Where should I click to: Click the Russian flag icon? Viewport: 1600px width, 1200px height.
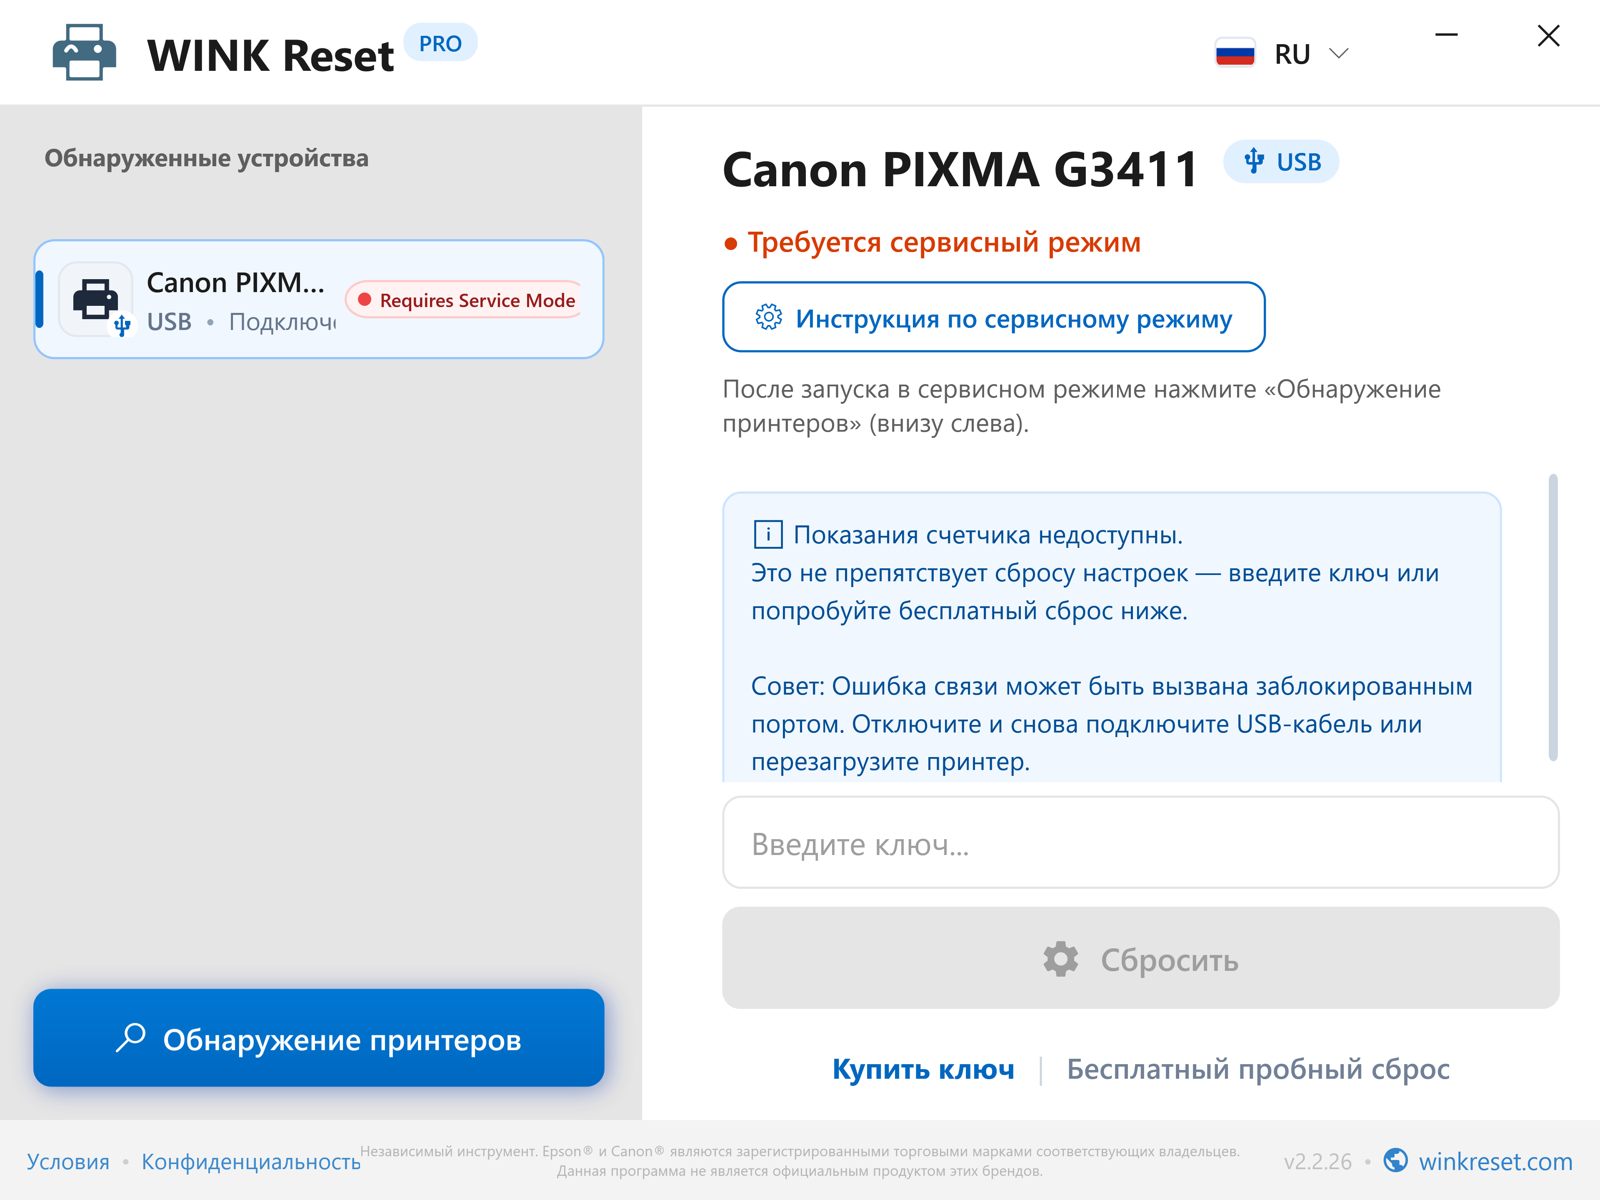point(1235,53)
